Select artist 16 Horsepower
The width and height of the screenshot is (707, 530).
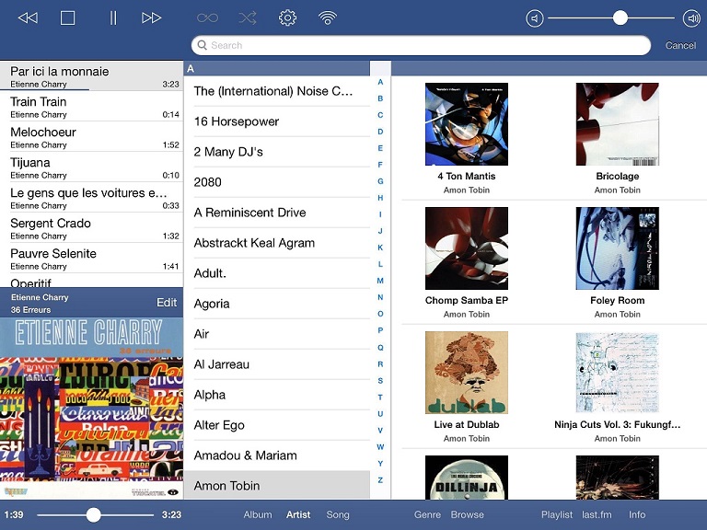click(277, 121)
